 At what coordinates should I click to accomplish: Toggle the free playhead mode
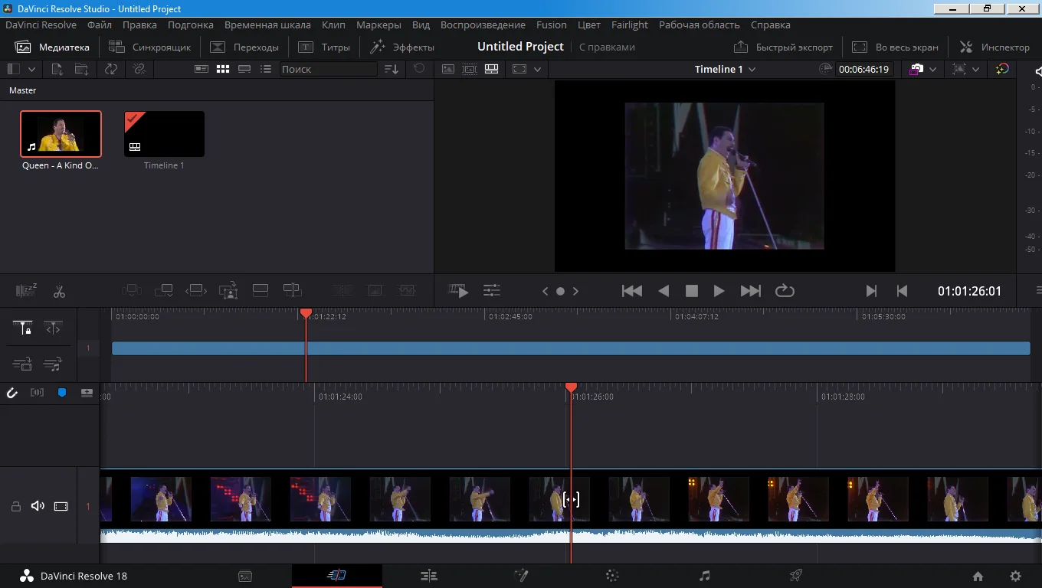(x=53, y=328)
